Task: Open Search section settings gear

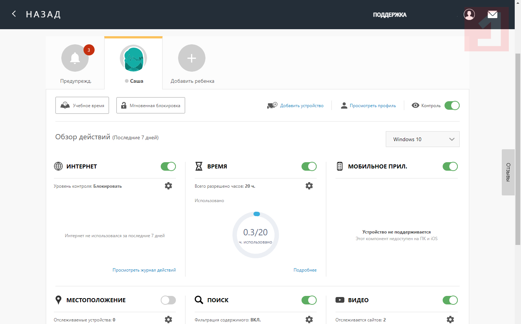Action: pyautogui.click(x=309, y=320)
